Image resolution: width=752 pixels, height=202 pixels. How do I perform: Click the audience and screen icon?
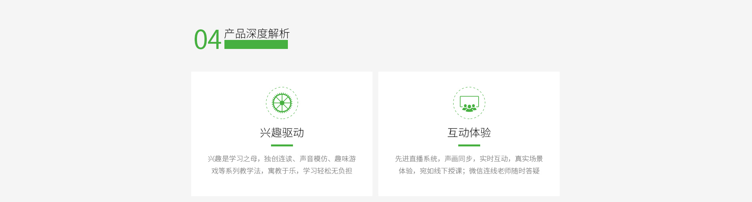[469, 104]
